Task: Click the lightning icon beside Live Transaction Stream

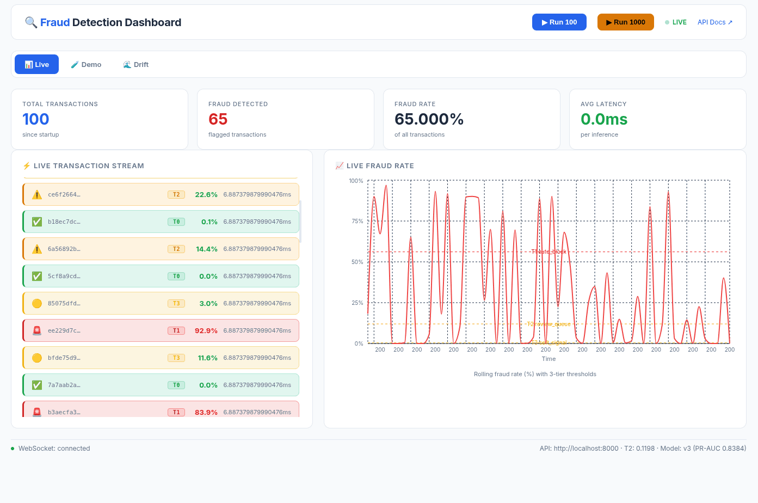Action: [27, 165]
